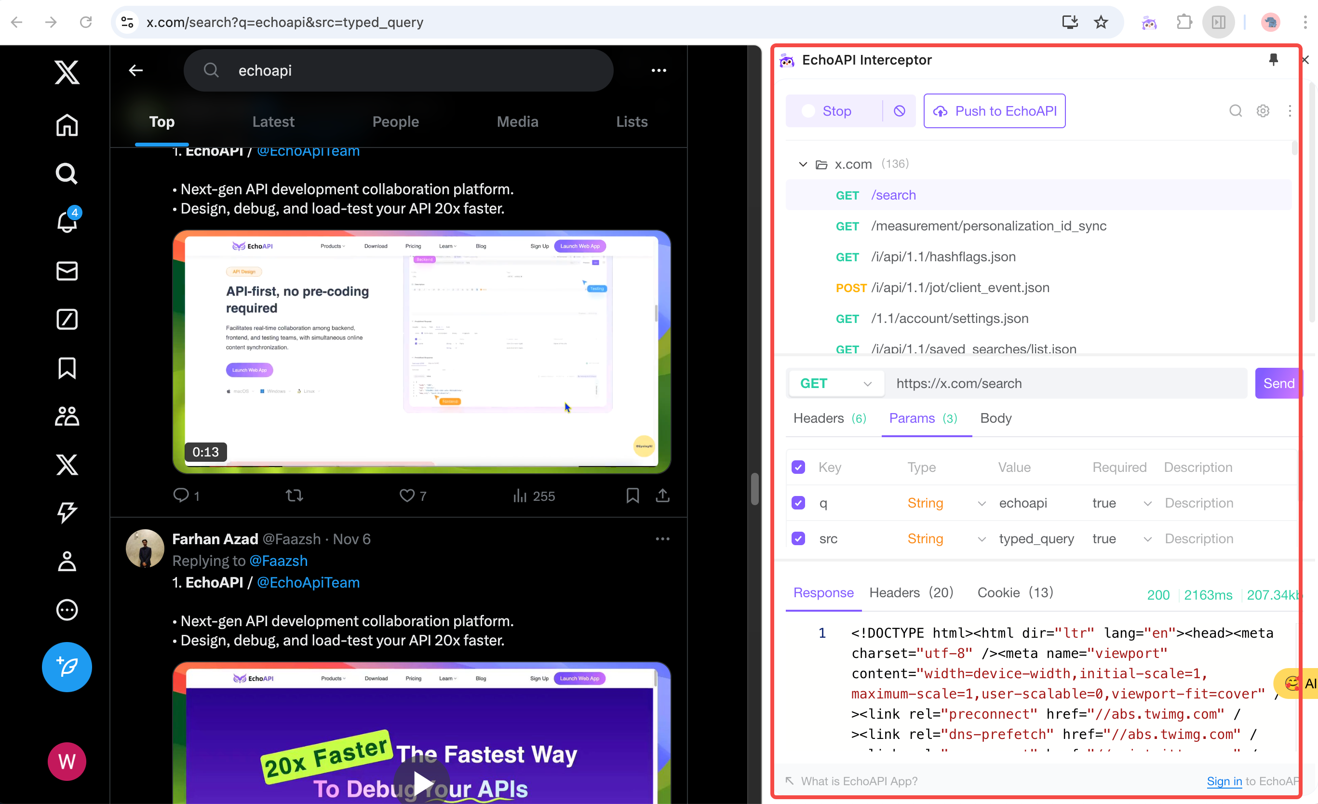This screenshot has width=1318, height=804.
Task: Click EchoAPI extension icon in Chrome toolbar
Action: 1149,22
